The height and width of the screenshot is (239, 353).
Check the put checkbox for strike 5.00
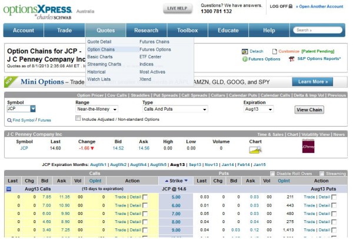334,197
